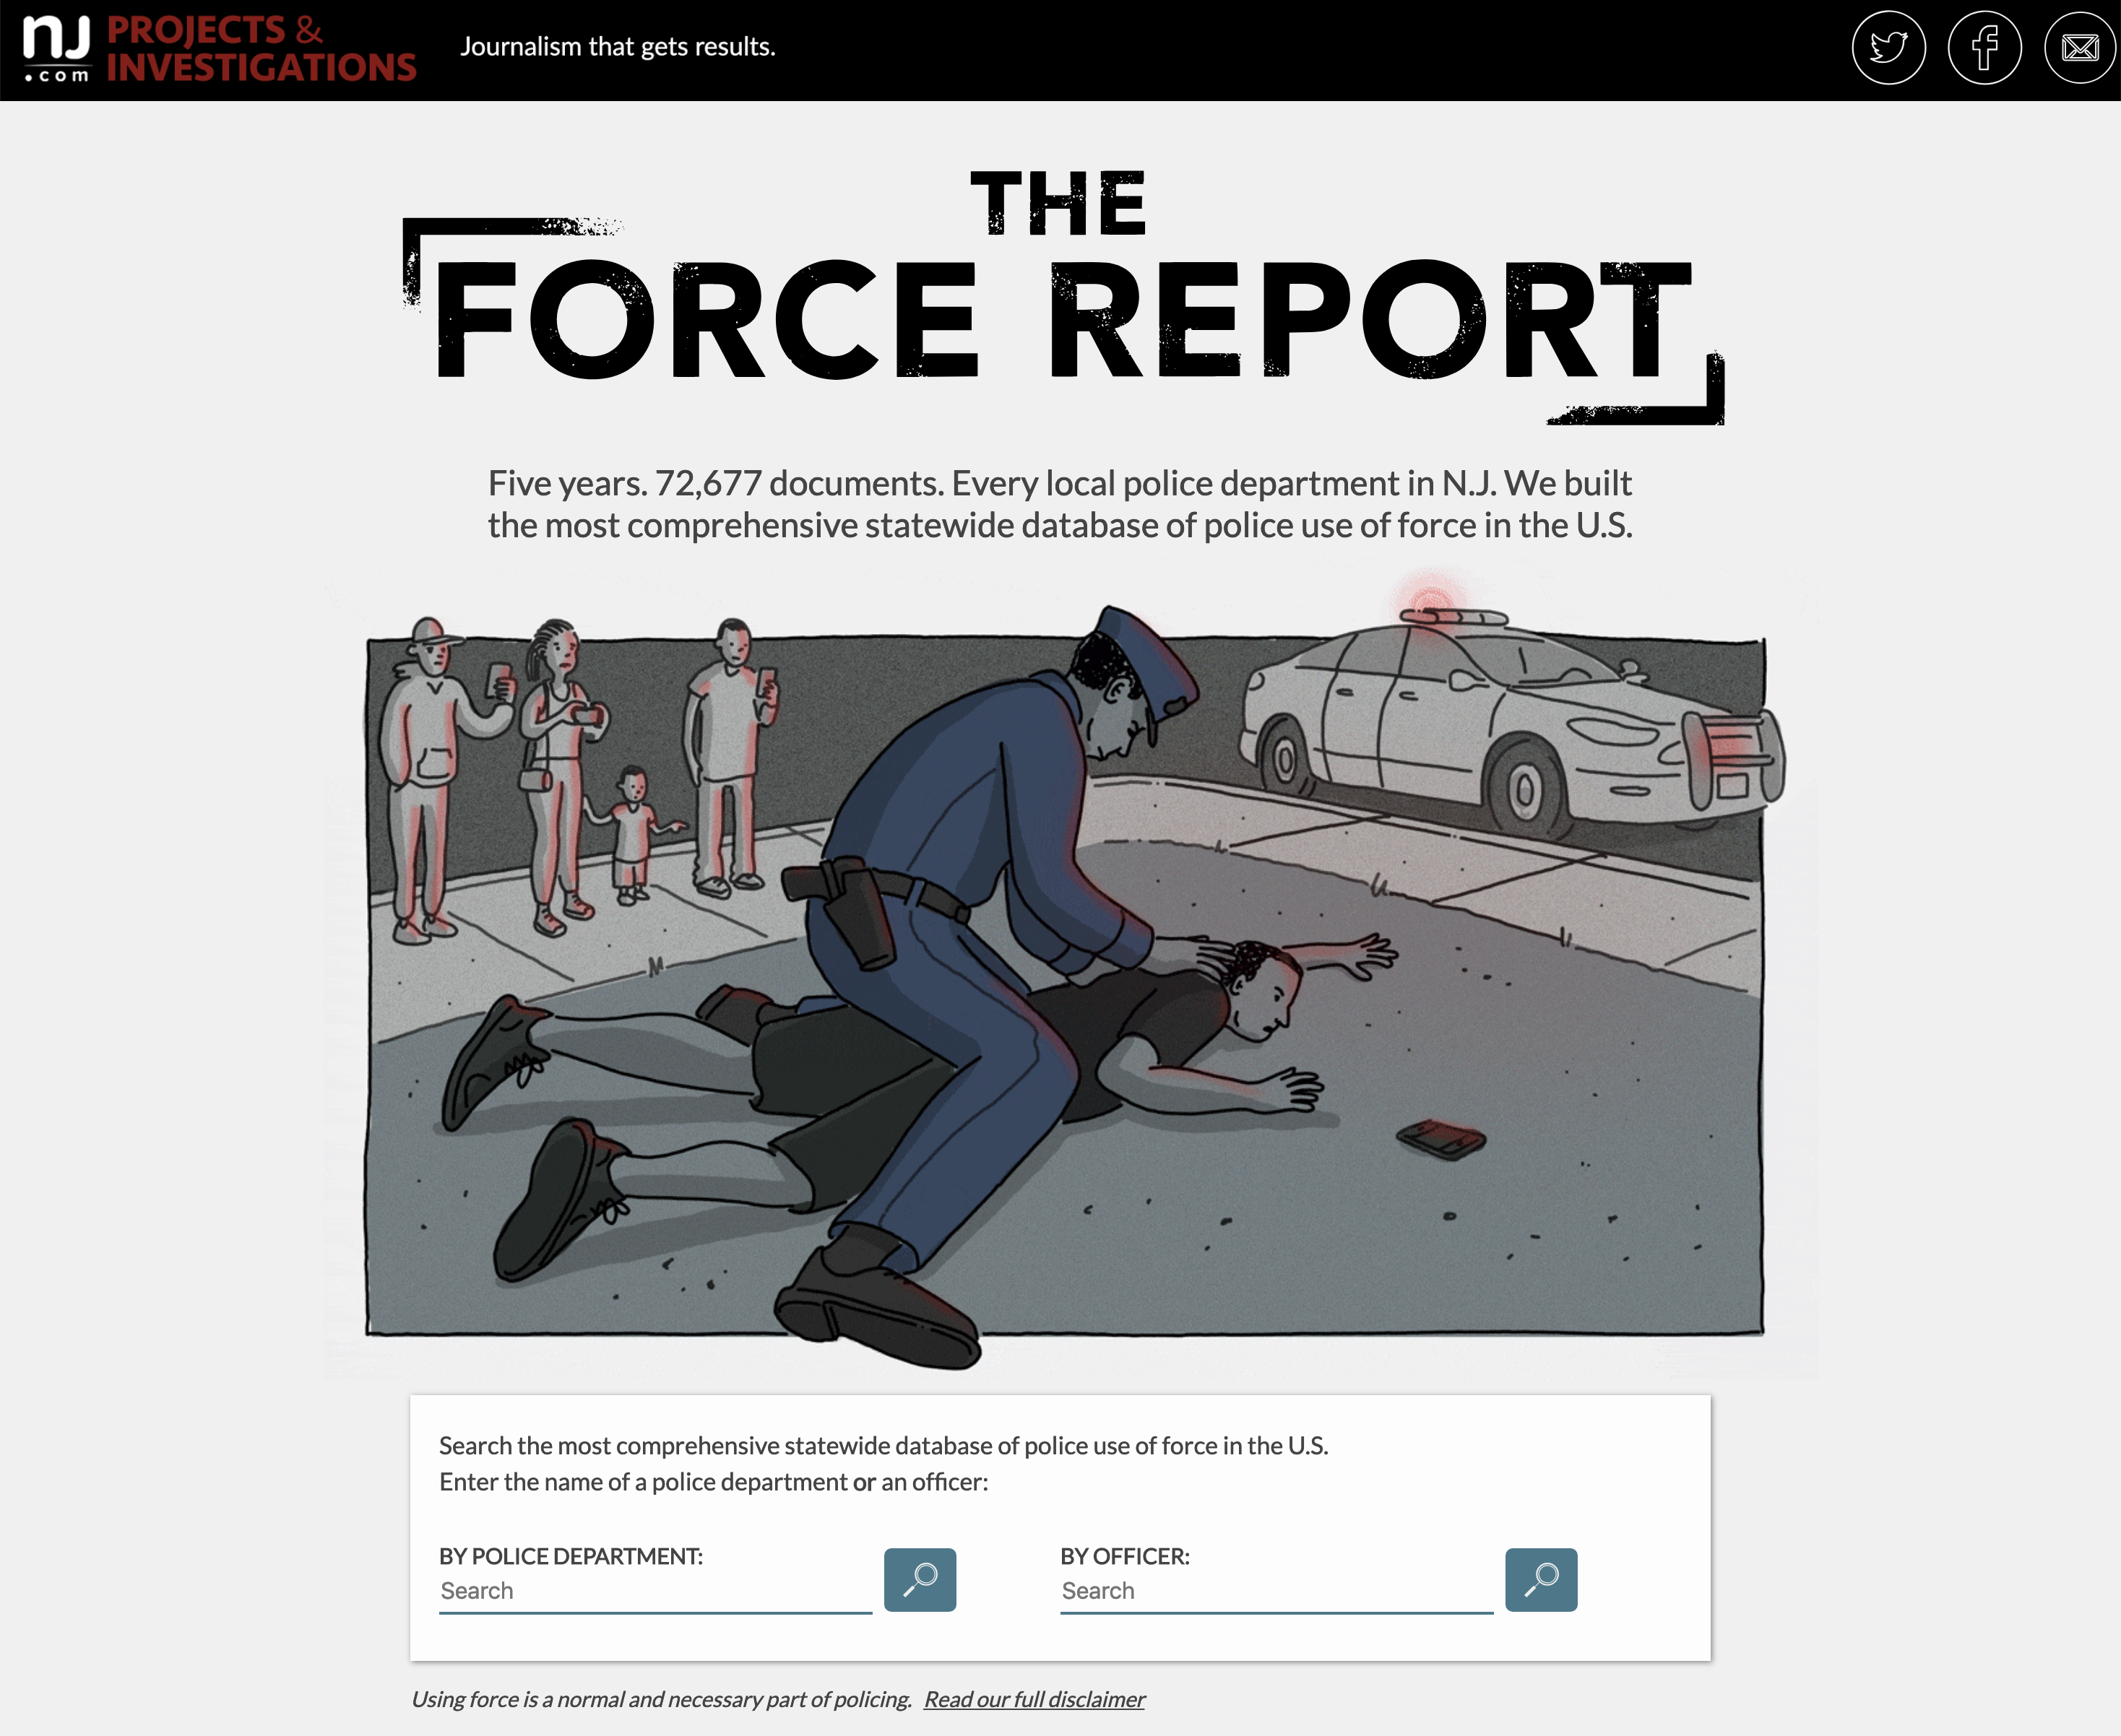The height and width of the screenshot is (1736, 2121).
Task: Click the 'Five years. 72,677 documents' paragraph
Action: click(x=1060, y=504)
